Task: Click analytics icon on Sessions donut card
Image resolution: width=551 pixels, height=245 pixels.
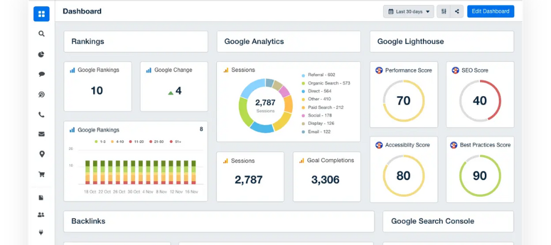Action: pyautogui.click(x=225, y=70)
